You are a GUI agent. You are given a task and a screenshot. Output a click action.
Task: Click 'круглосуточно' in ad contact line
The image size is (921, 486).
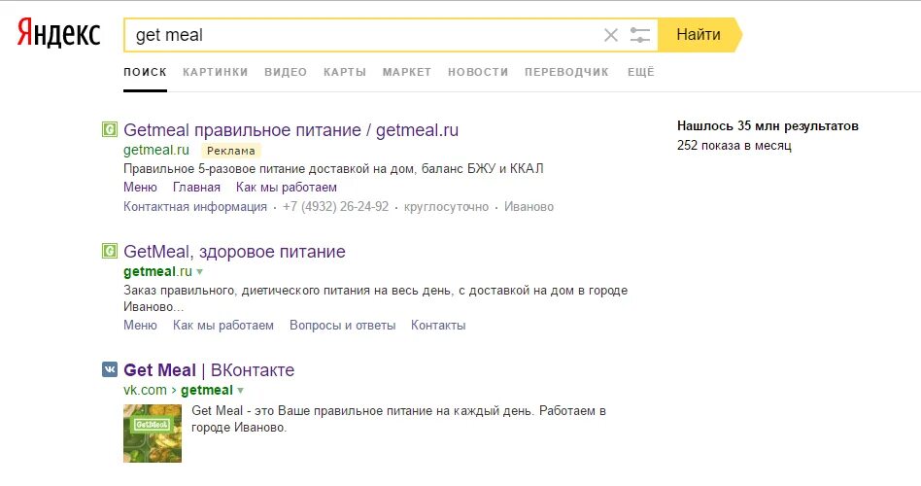(x=446, y=207)
